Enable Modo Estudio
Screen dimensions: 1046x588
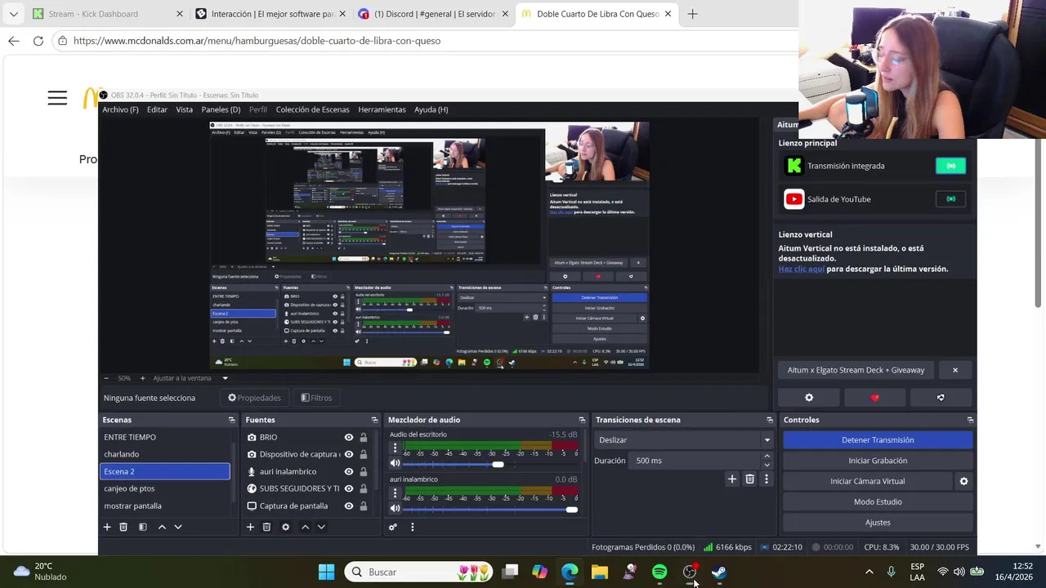(878, 501)
